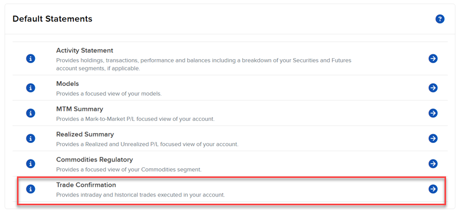The height and width of the screenshot is (215, 463).
Task: Run Realized Summary using its arrow icon
Action: point(433,138)
